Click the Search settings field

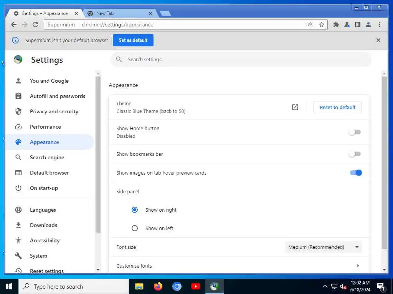pos(241,59)
